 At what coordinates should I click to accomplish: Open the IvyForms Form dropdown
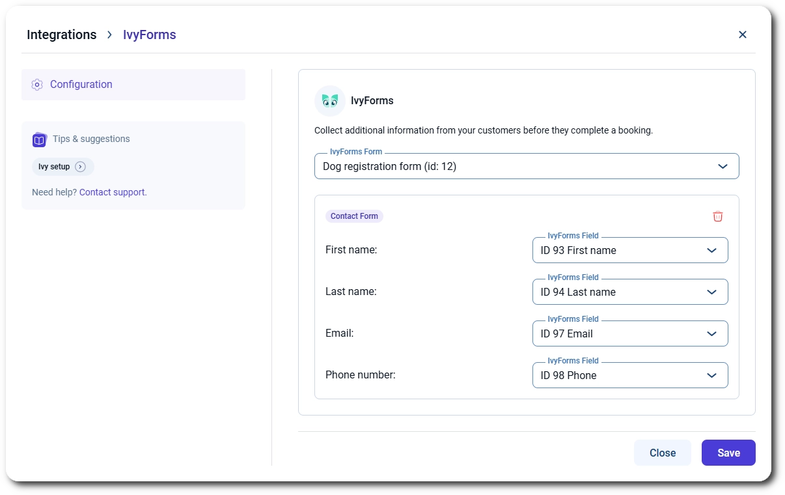point(527,166)
